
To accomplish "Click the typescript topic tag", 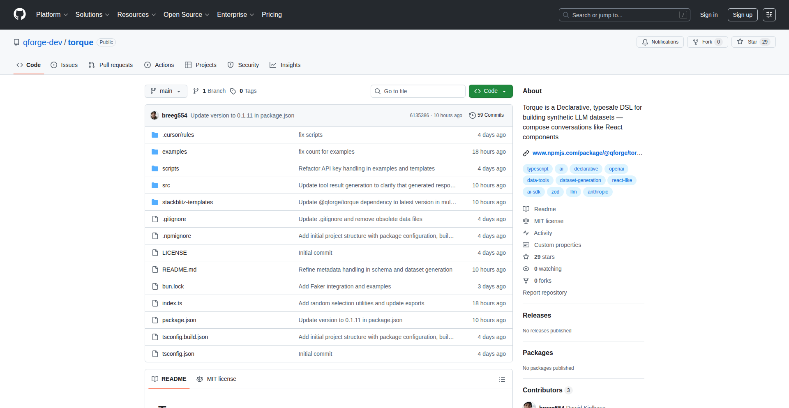I will (x=538, y=169).
